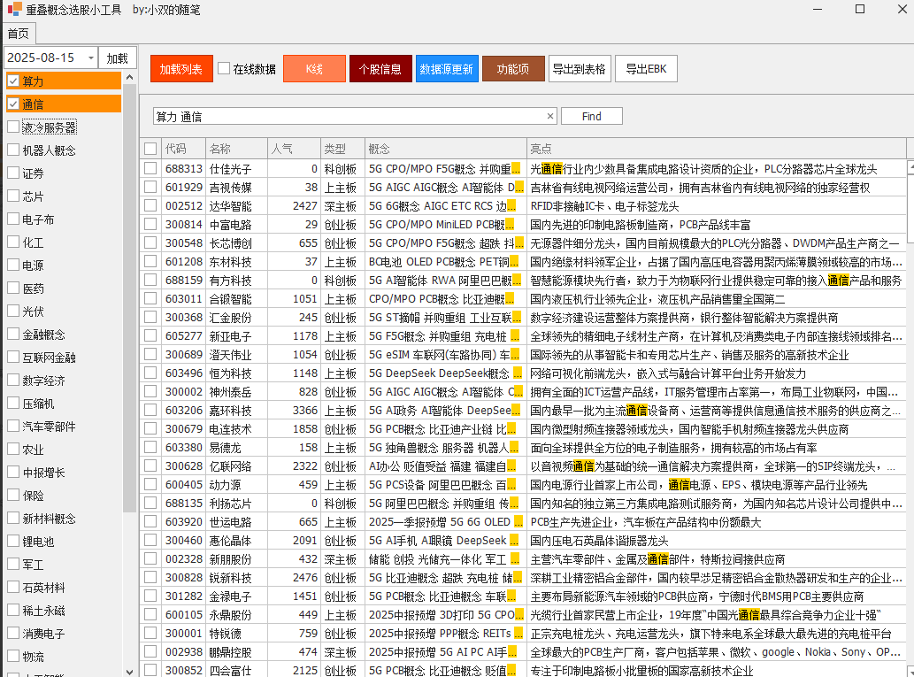Screen dimensions: 914x677
Task: Click 加载列表 to reload the list
Action: pyautogui.click(x=180, y=67)
